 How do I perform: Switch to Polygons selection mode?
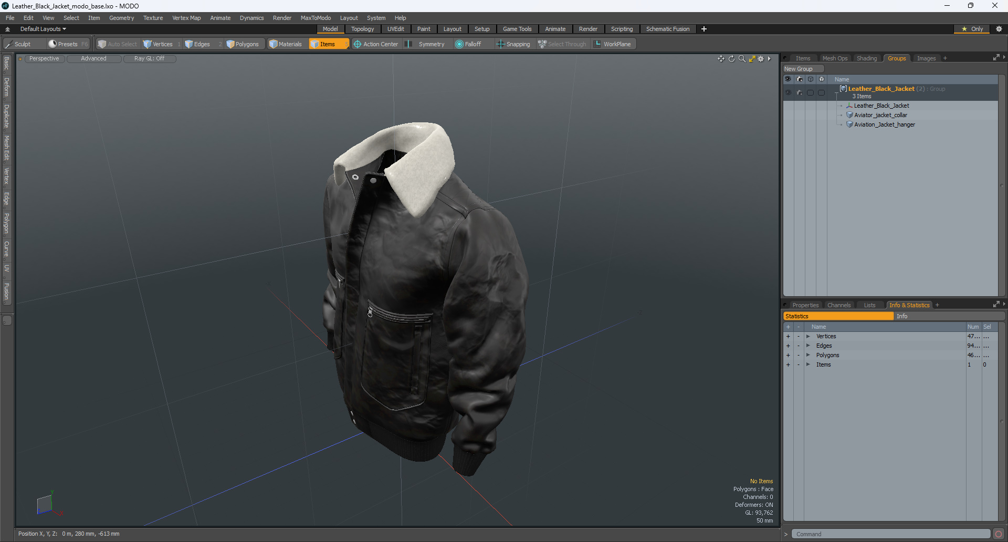[x=243, y=44]
